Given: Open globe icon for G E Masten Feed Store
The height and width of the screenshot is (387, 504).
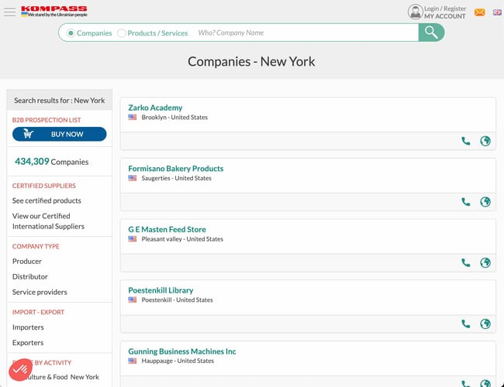Looking at the screenshot, I should click(485, 263).
